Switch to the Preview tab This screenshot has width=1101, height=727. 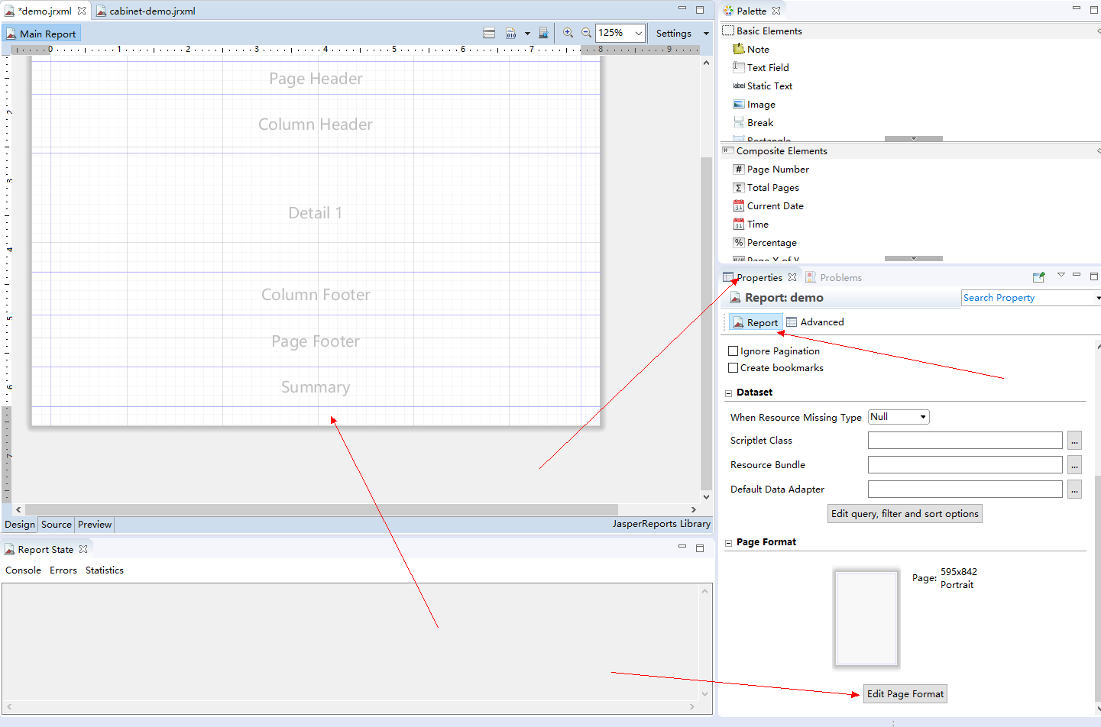tap(95, 525)
